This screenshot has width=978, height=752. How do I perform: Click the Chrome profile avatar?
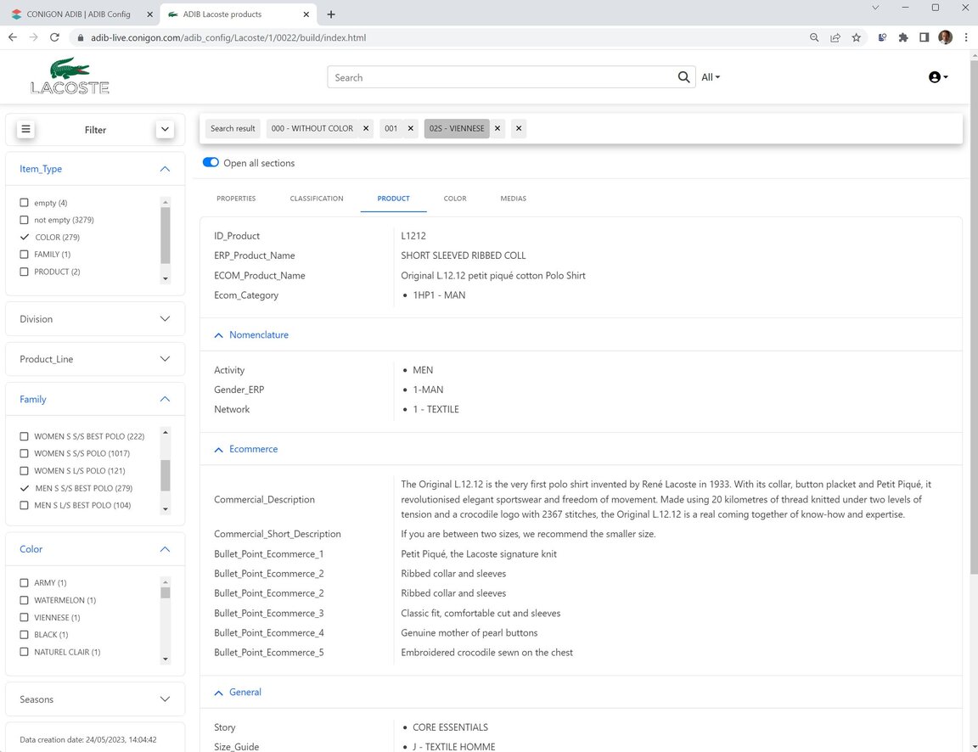coord(946,37)
